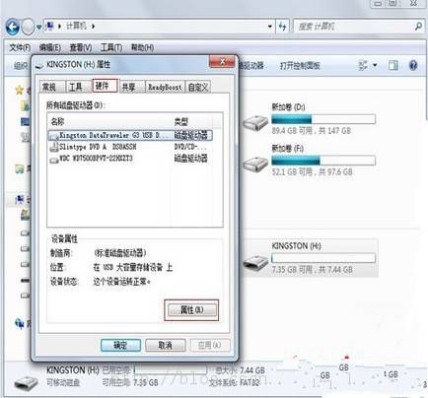The width and height of the screenshot is (428, 398).
Task: Click the network icon in sidebar
Action: pyautogui.click(x=20, y=323)
